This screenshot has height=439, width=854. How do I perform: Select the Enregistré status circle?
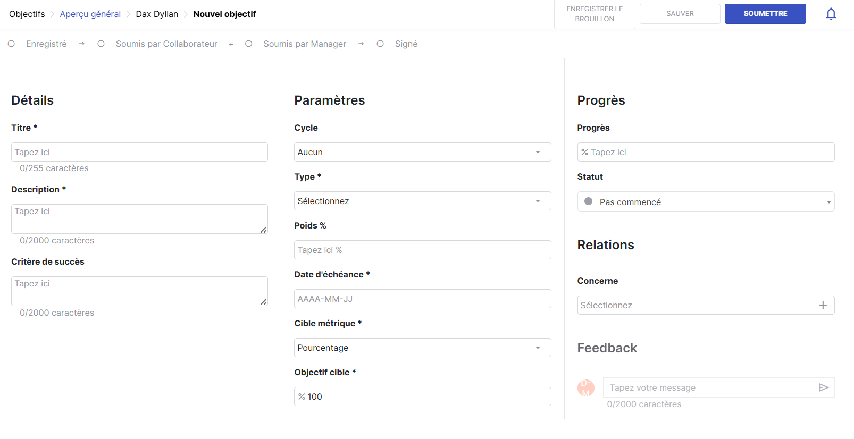click(x=11, y=44)
